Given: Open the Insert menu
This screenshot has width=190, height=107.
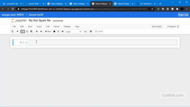Looking at the screenshot, I should point(39,26).
